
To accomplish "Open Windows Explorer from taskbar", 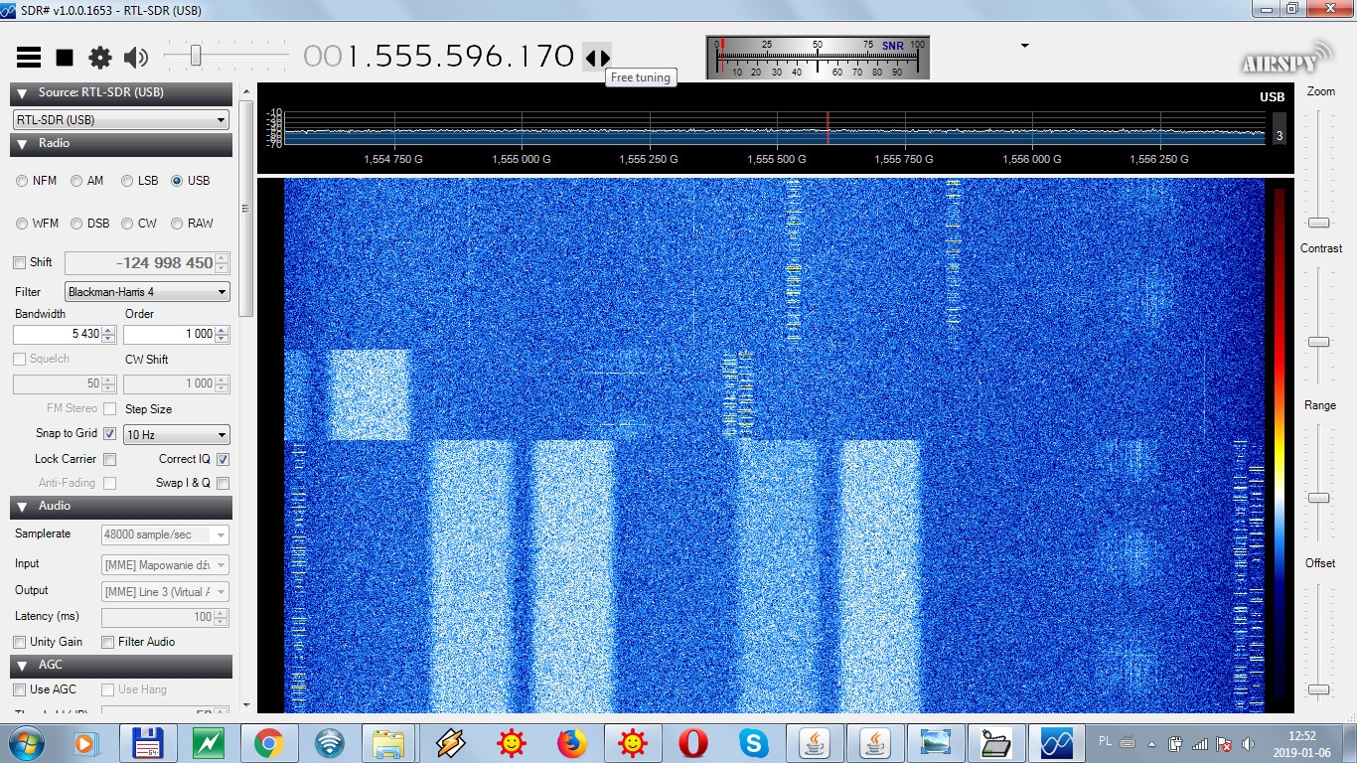I will tap(388, 742).
